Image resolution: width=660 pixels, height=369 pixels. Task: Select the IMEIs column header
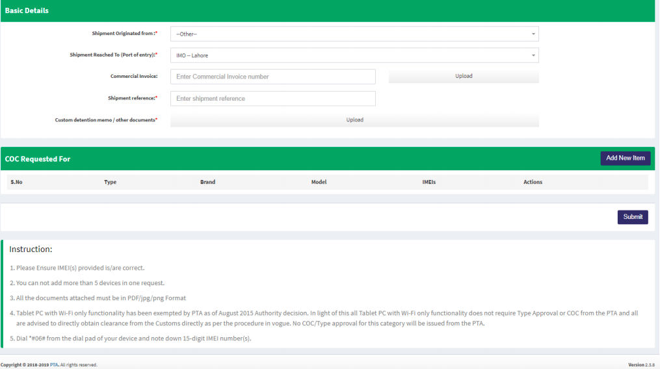coord(429,182)
